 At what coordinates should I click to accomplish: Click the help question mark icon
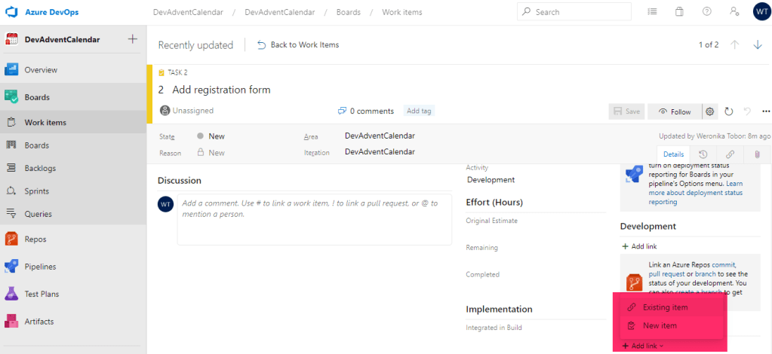pos(706,12)
